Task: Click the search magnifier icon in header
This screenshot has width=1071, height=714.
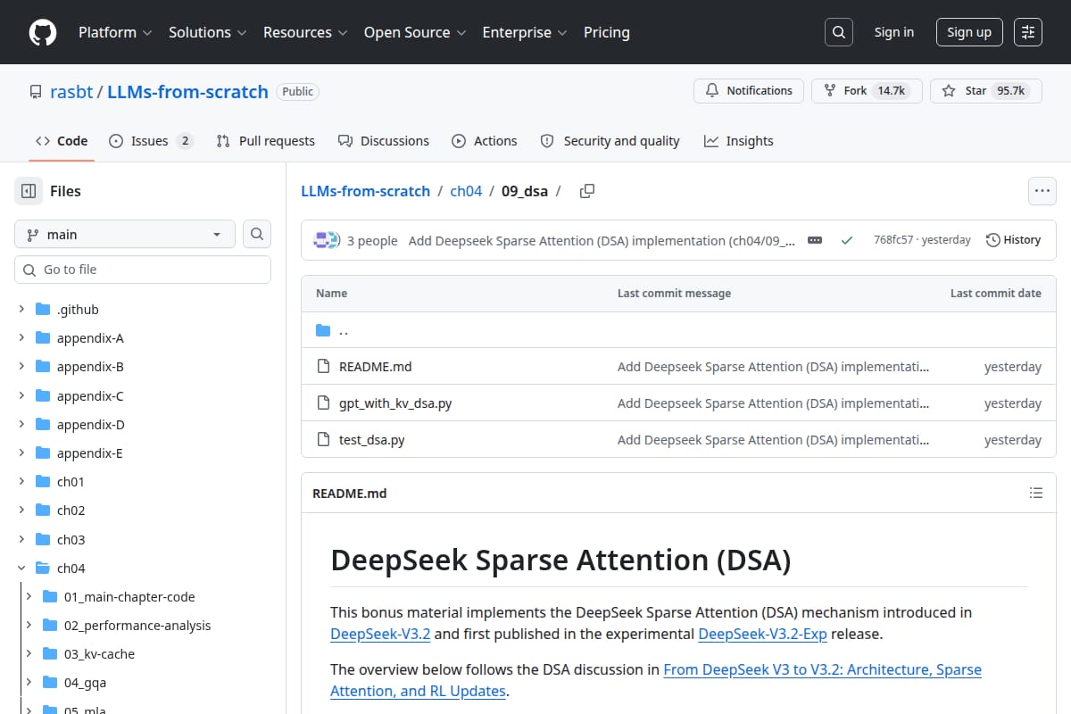Action: coord(838,32)
